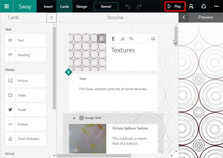Edit the text card about textures
The width and height of the screenshot is (223, 158).
[x=113, y=89]
